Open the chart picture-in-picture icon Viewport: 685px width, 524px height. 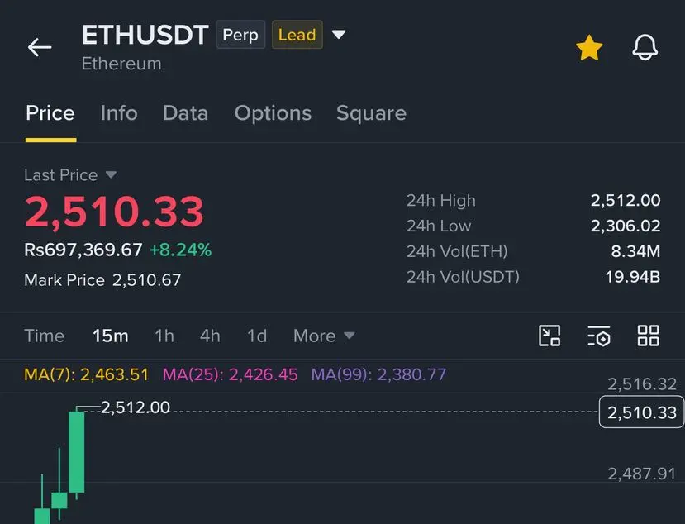pos(549,336)
